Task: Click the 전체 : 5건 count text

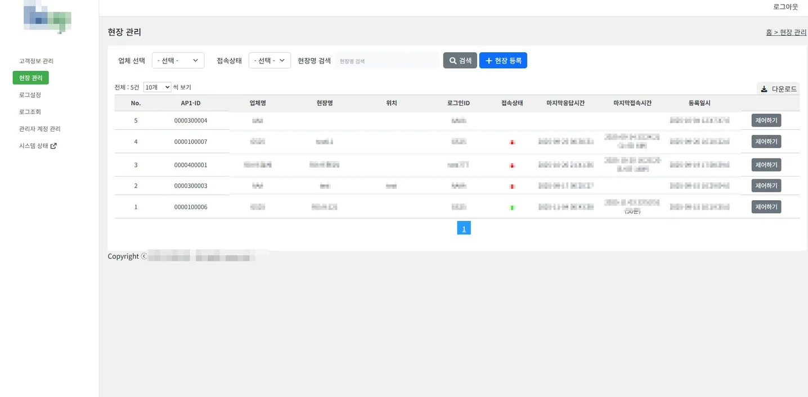Action: click(127, 87)
